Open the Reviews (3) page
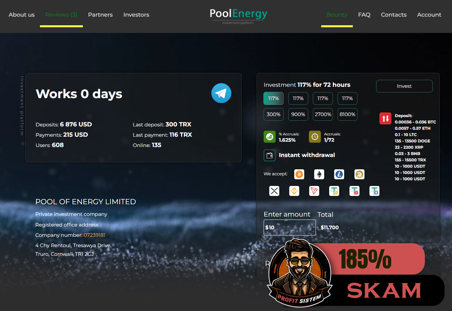452x311 pixels. (x=61, y=15)
